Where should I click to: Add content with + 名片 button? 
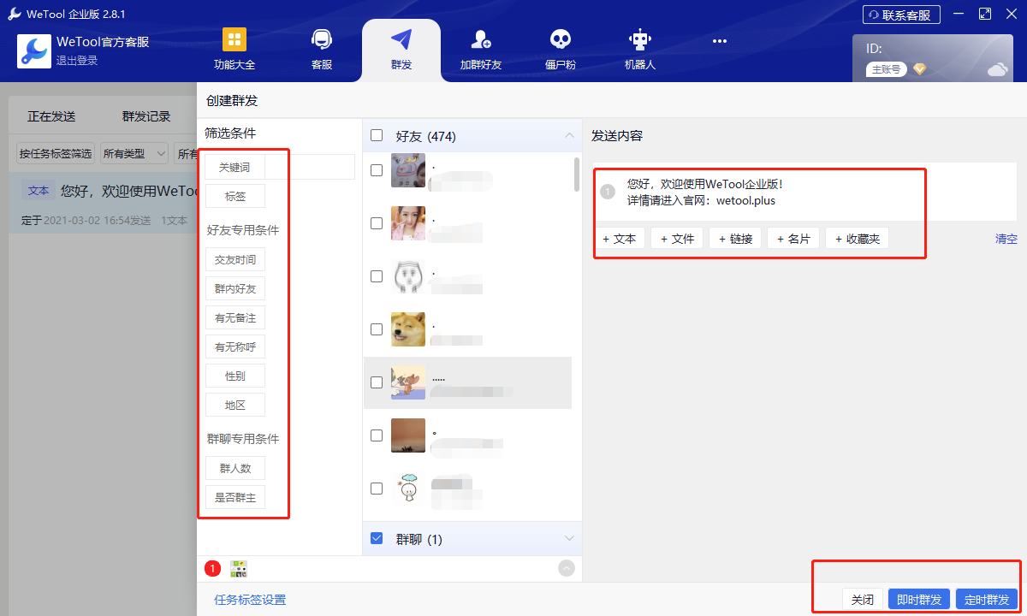coord(793,239)
